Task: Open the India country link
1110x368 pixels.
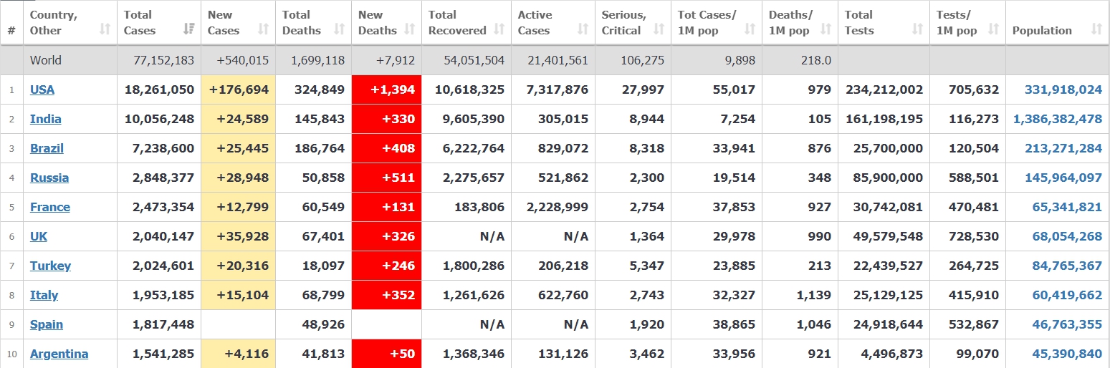Action: pyautogui.click(x=45, y=119)
